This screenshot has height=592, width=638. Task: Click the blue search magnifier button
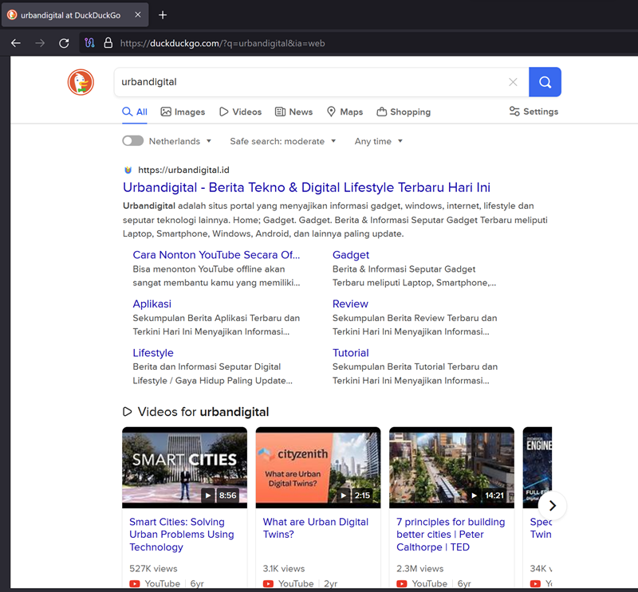545,82
